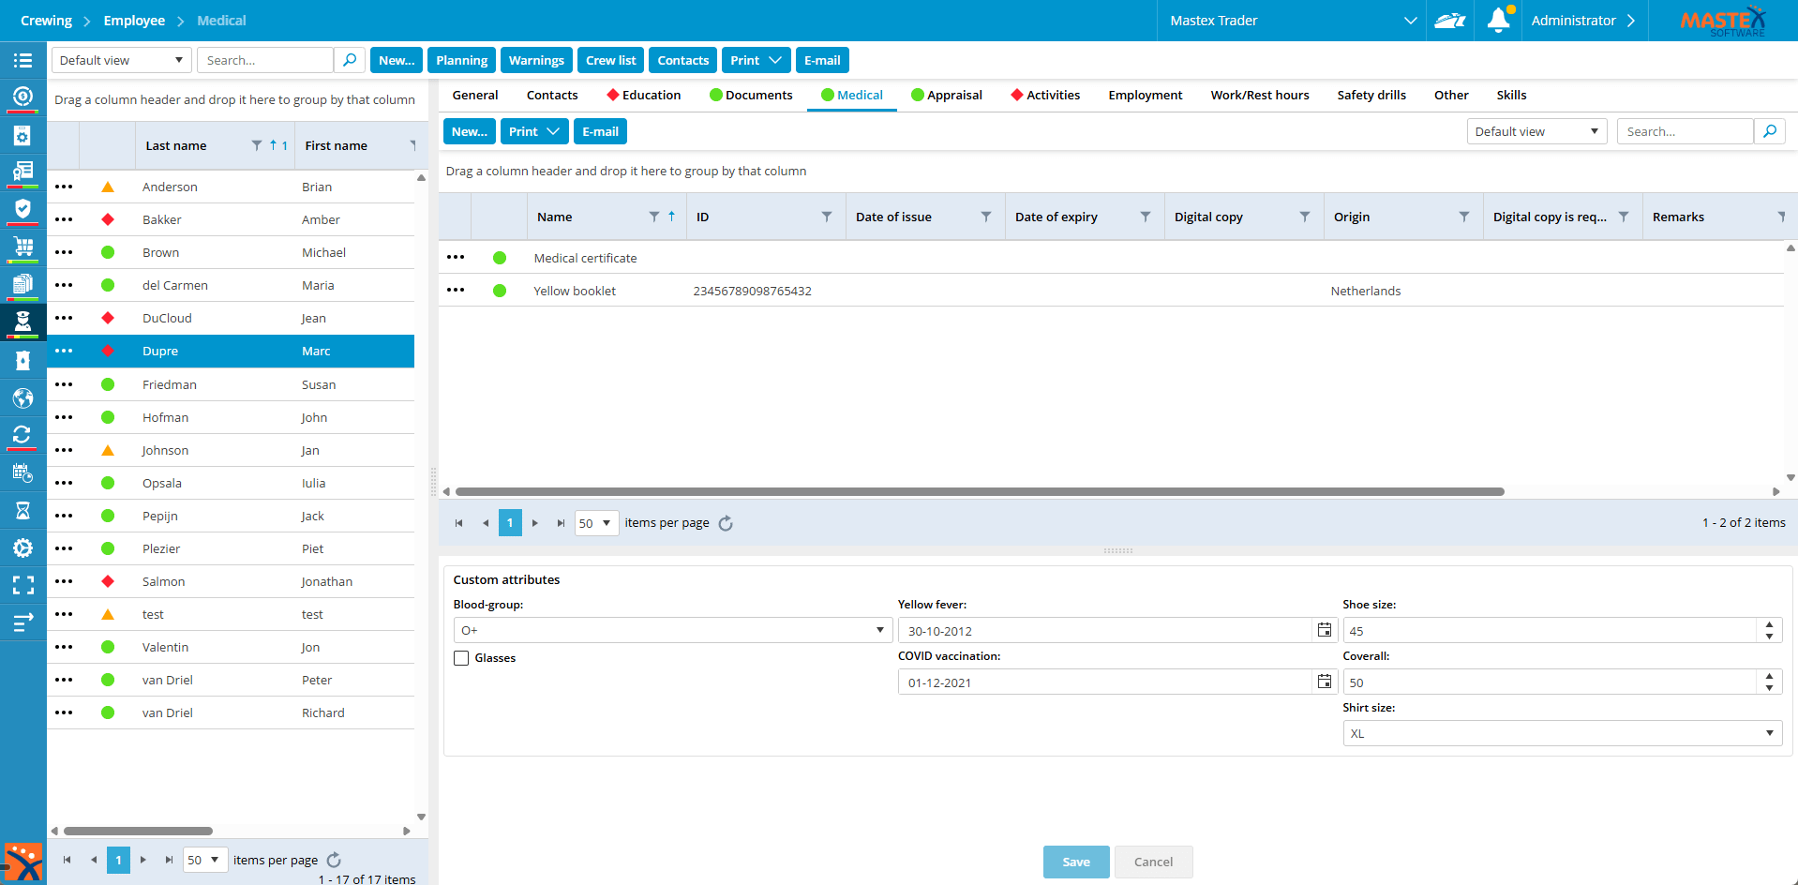Open the Shirt size dropdown
The image size is (1798, 885).
click(1769, 733)
